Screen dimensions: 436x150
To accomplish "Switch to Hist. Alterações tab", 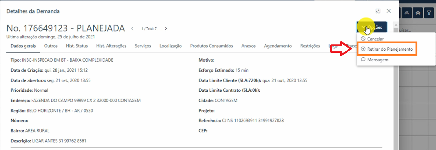I will pos(111,46).
